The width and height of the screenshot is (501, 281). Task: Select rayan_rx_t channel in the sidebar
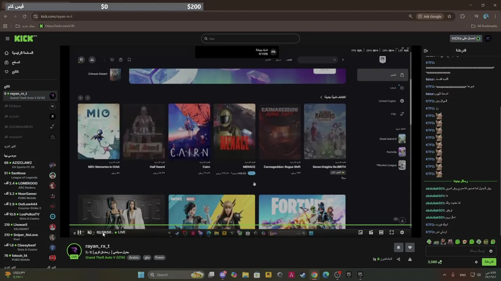(30, 96)
